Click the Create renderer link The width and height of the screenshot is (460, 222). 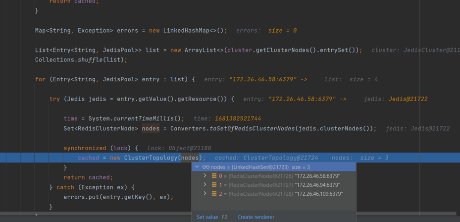256,217
